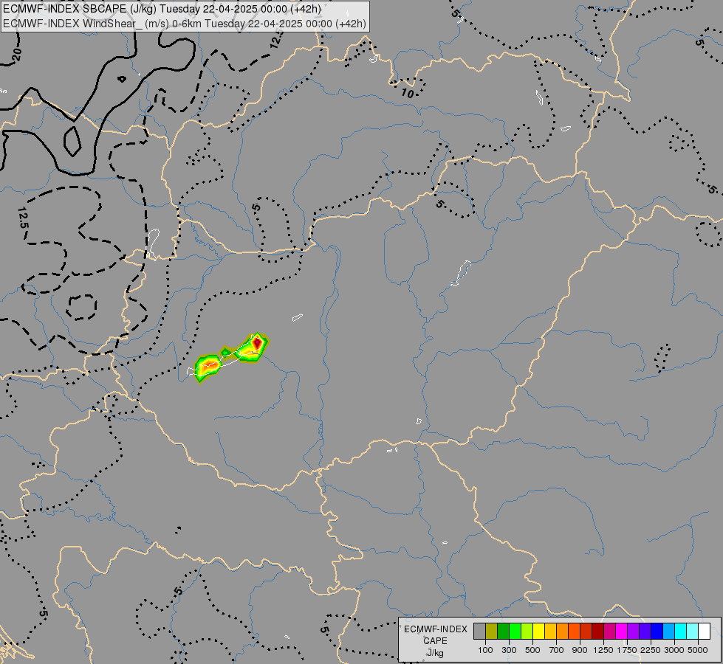Click the olive swatch right of the 100 tick
This screenshot has height=664, width=723.
pyautogui.click(x=492, y=631)
